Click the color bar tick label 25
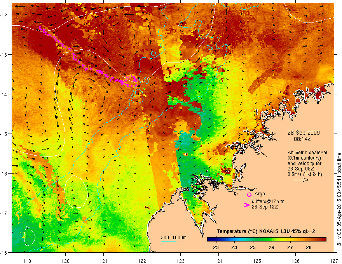The width and height of the screenshot is (342, 264). tap(253, 247)
